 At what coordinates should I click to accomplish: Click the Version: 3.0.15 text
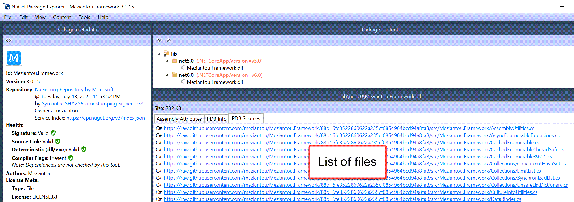coord(23,82)
